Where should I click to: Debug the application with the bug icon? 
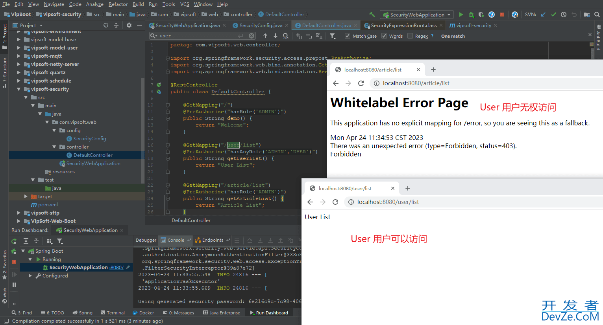471,15
